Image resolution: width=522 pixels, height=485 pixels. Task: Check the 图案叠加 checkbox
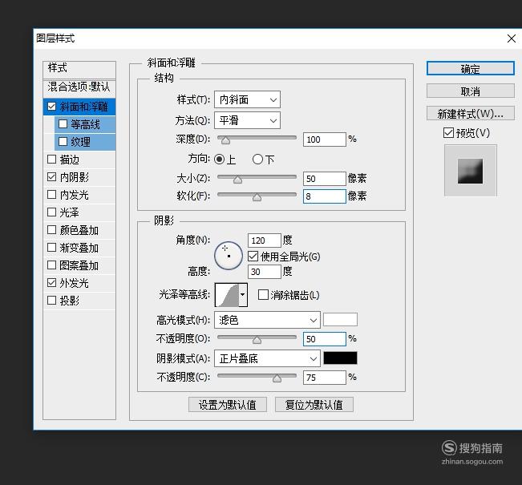(51, 265)
